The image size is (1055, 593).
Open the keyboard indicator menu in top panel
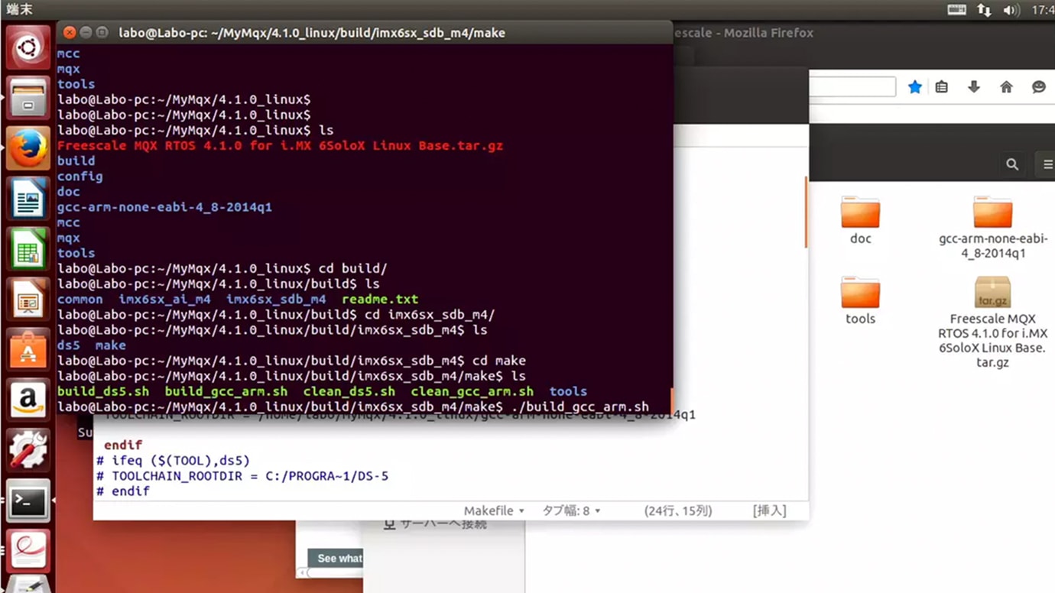pos(957,10)
